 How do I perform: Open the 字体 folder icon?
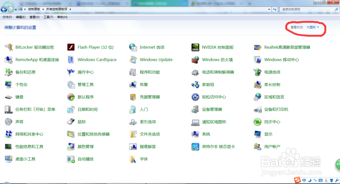coord(133,159)
